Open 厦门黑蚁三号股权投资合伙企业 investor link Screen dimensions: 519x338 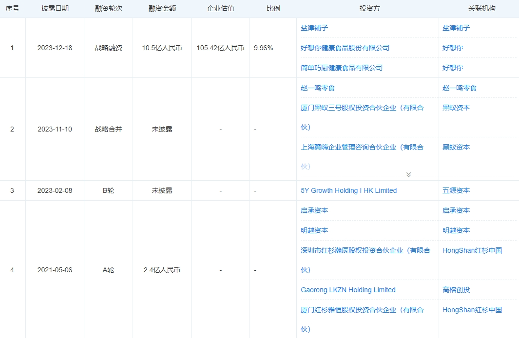362,117
